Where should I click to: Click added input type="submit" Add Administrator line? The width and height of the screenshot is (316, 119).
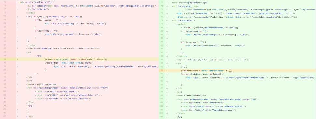(x=208, y=110)
